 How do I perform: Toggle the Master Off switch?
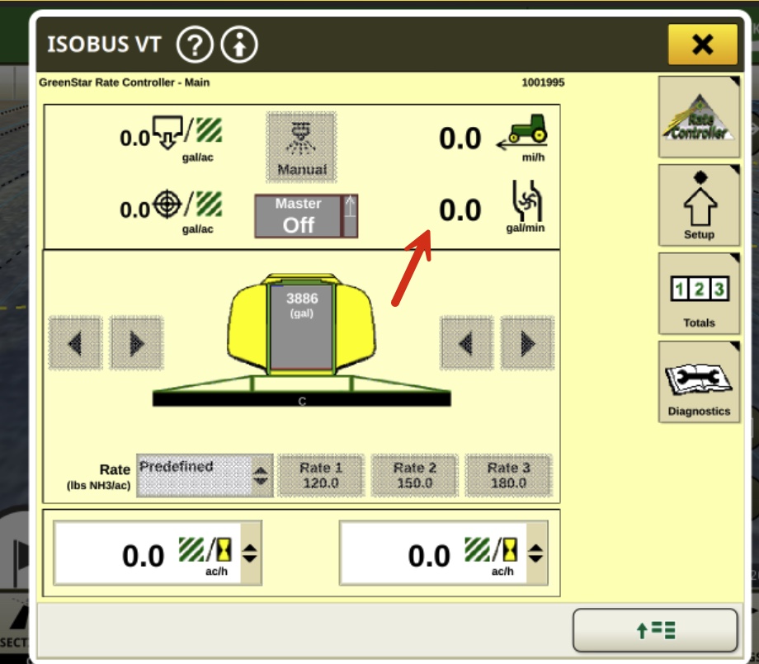(x=306, y=216)
